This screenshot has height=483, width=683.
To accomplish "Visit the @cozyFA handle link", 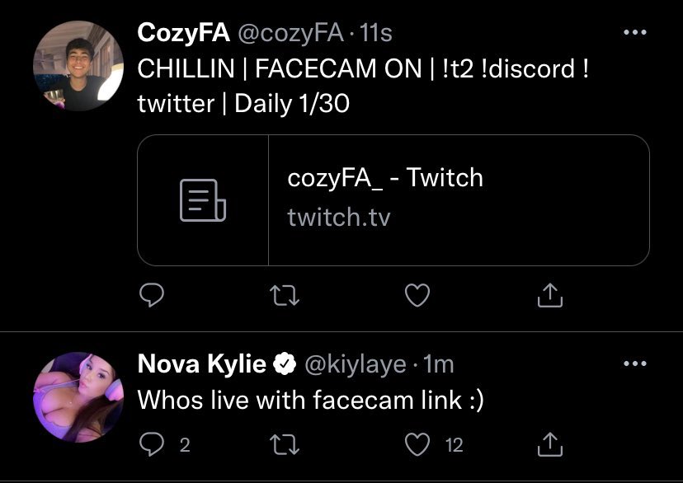I will [290, 33].
